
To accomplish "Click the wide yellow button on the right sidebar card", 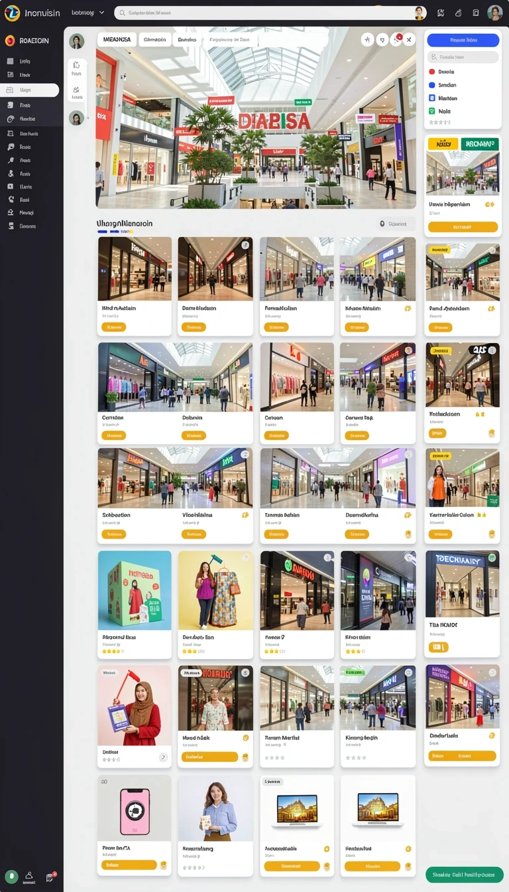I will pos(463,227).
